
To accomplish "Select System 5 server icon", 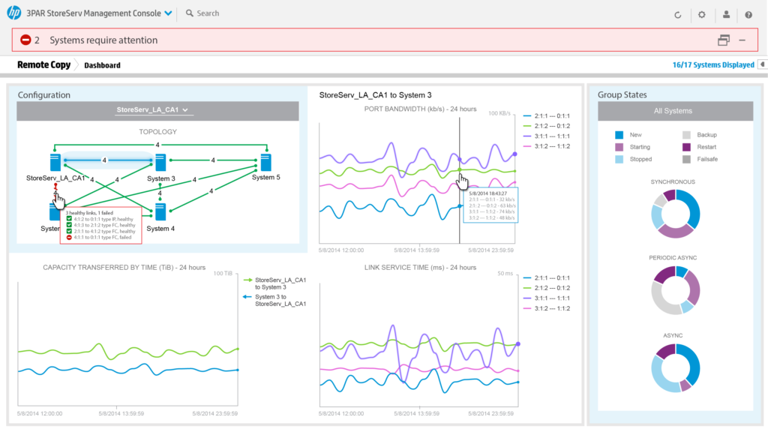I will (x=266, y=163).
